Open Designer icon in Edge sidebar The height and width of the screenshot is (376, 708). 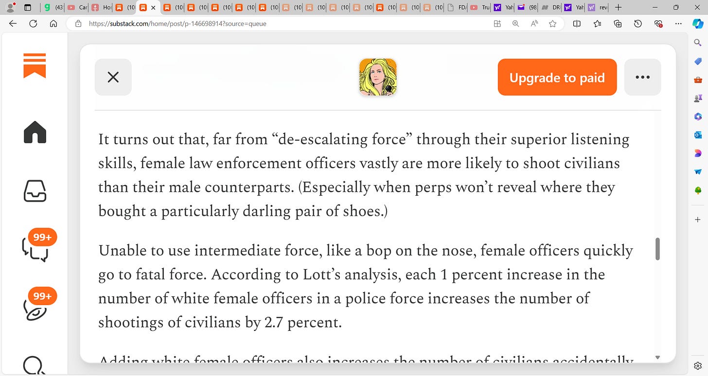698,153
